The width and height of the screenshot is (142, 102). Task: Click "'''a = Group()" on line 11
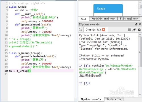(x=20, y=39)
